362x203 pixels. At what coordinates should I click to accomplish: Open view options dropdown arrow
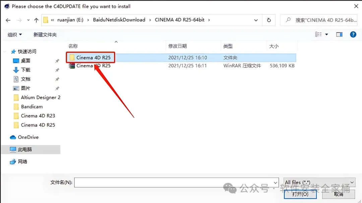(326, 35)
